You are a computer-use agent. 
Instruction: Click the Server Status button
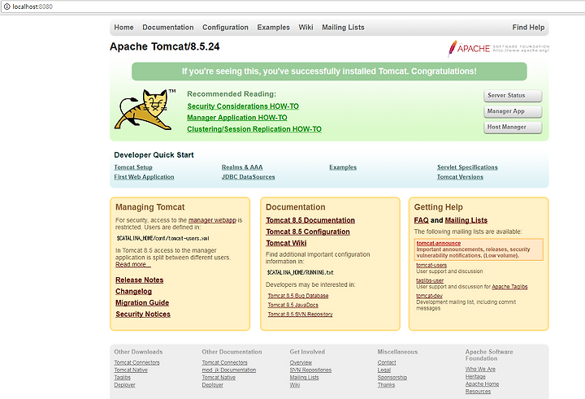(x=513, y=96)
